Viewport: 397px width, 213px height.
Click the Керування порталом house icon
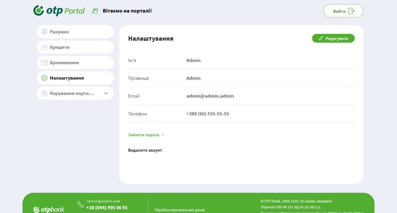44,93
